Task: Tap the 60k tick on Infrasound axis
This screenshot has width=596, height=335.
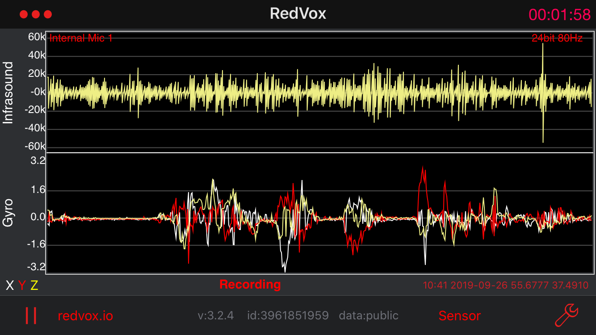Action: point(37,38)
